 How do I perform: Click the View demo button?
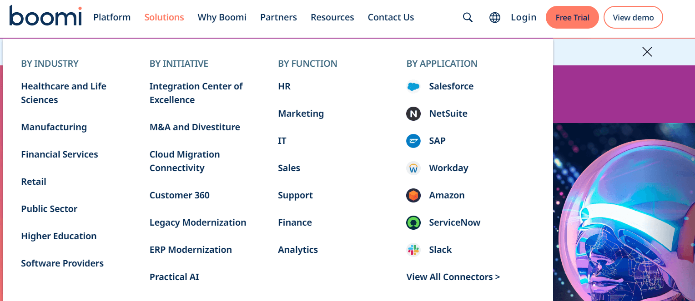[x=633, y=17]
